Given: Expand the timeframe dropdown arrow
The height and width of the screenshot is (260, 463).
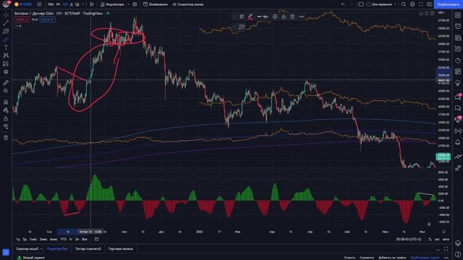Looking at the screenshot, I should [x=83, y=4].
